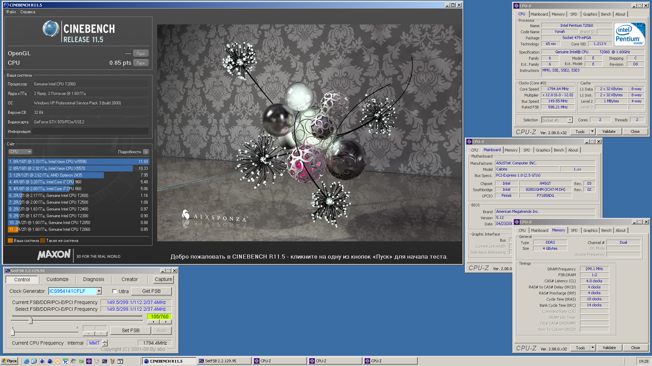652x366 pixels.
Task: Click Validate in top CPU-Z window
Action: pos(609,131)
